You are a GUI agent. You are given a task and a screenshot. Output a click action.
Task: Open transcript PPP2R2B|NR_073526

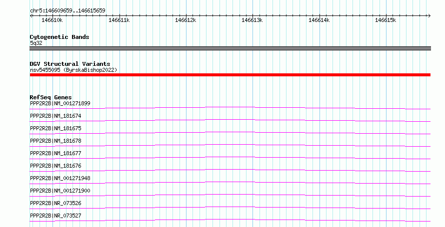coord(55,203)
